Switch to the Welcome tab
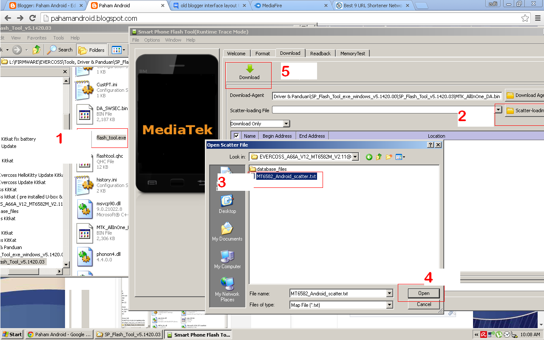544x340 pixels. tap(236, 54)
